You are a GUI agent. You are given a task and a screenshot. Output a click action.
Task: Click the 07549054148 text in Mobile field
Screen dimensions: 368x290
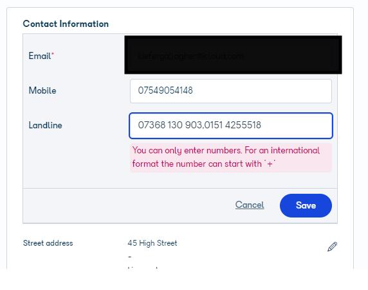(165, 90)
